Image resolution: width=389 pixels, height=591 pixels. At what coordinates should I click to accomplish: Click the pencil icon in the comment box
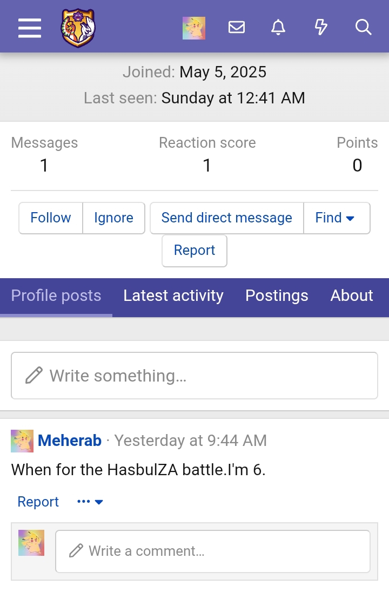point(76,551)
